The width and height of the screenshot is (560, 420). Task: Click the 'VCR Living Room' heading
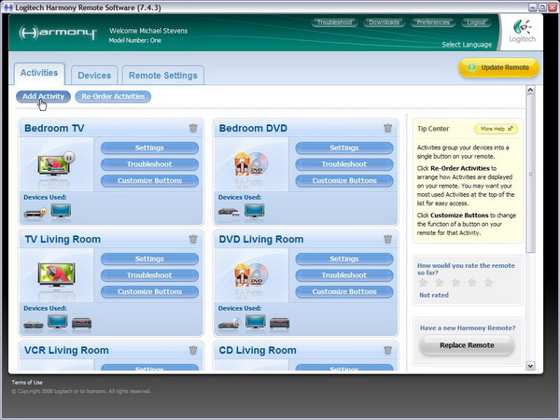coord(66,350)
